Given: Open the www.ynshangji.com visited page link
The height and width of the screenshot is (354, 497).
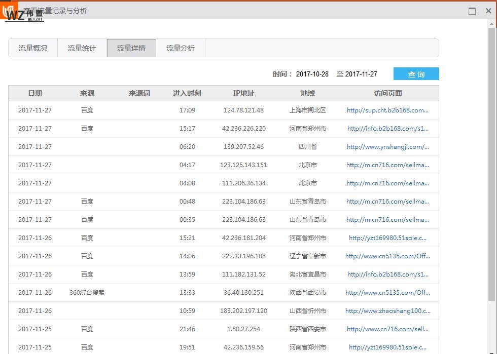Looking at the screenshot, I should [387, 147].
